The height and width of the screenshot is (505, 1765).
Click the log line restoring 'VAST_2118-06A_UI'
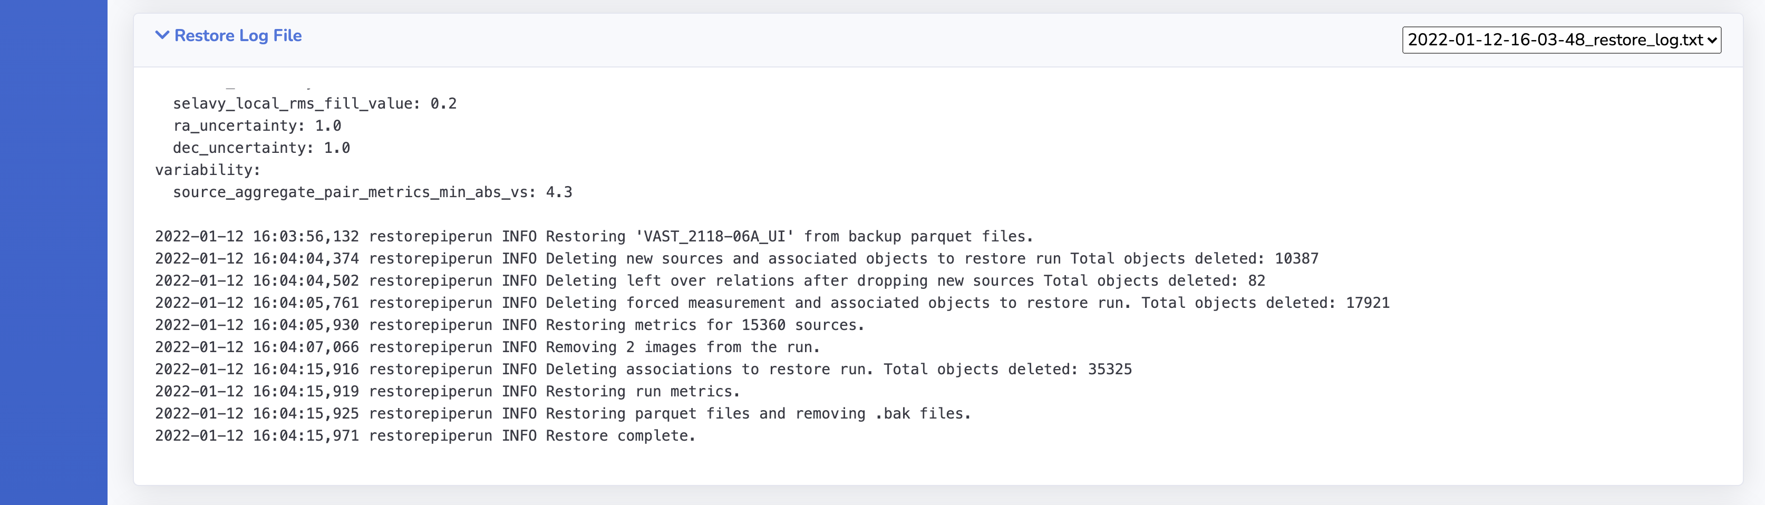tap(594, 236)
